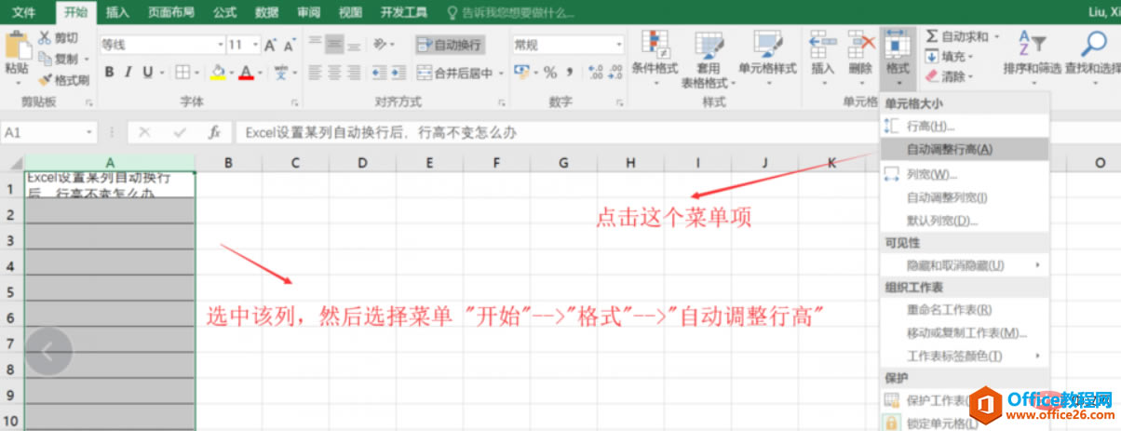Decrease font size with the small A icon
The width and height of the screenshot is (1121, 431).
[289, 45]
